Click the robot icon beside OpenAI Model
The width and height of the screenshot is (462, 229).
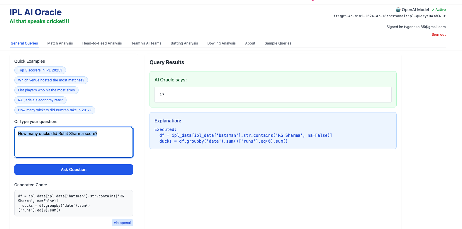point(398,9)
